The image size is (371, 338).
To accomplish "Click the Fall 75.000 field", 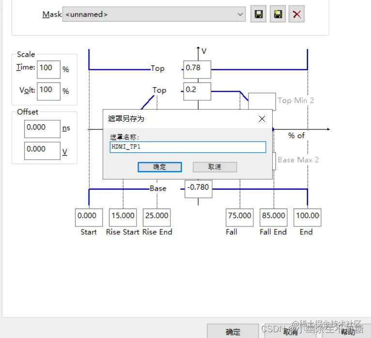I will point(239,217).
